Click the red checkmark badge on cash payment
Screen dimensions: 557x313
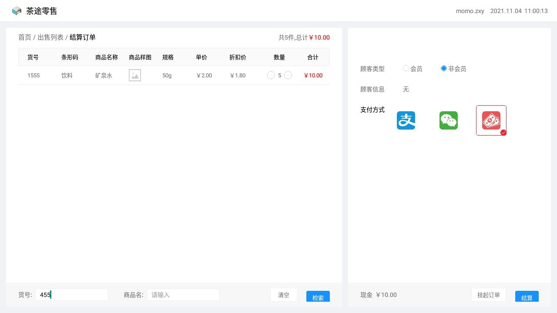(503, 133)
